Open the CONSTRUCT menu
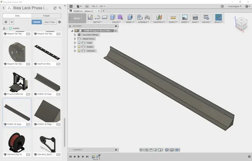The height and width of the screenshot is (161, 252). tap(159, 22)
